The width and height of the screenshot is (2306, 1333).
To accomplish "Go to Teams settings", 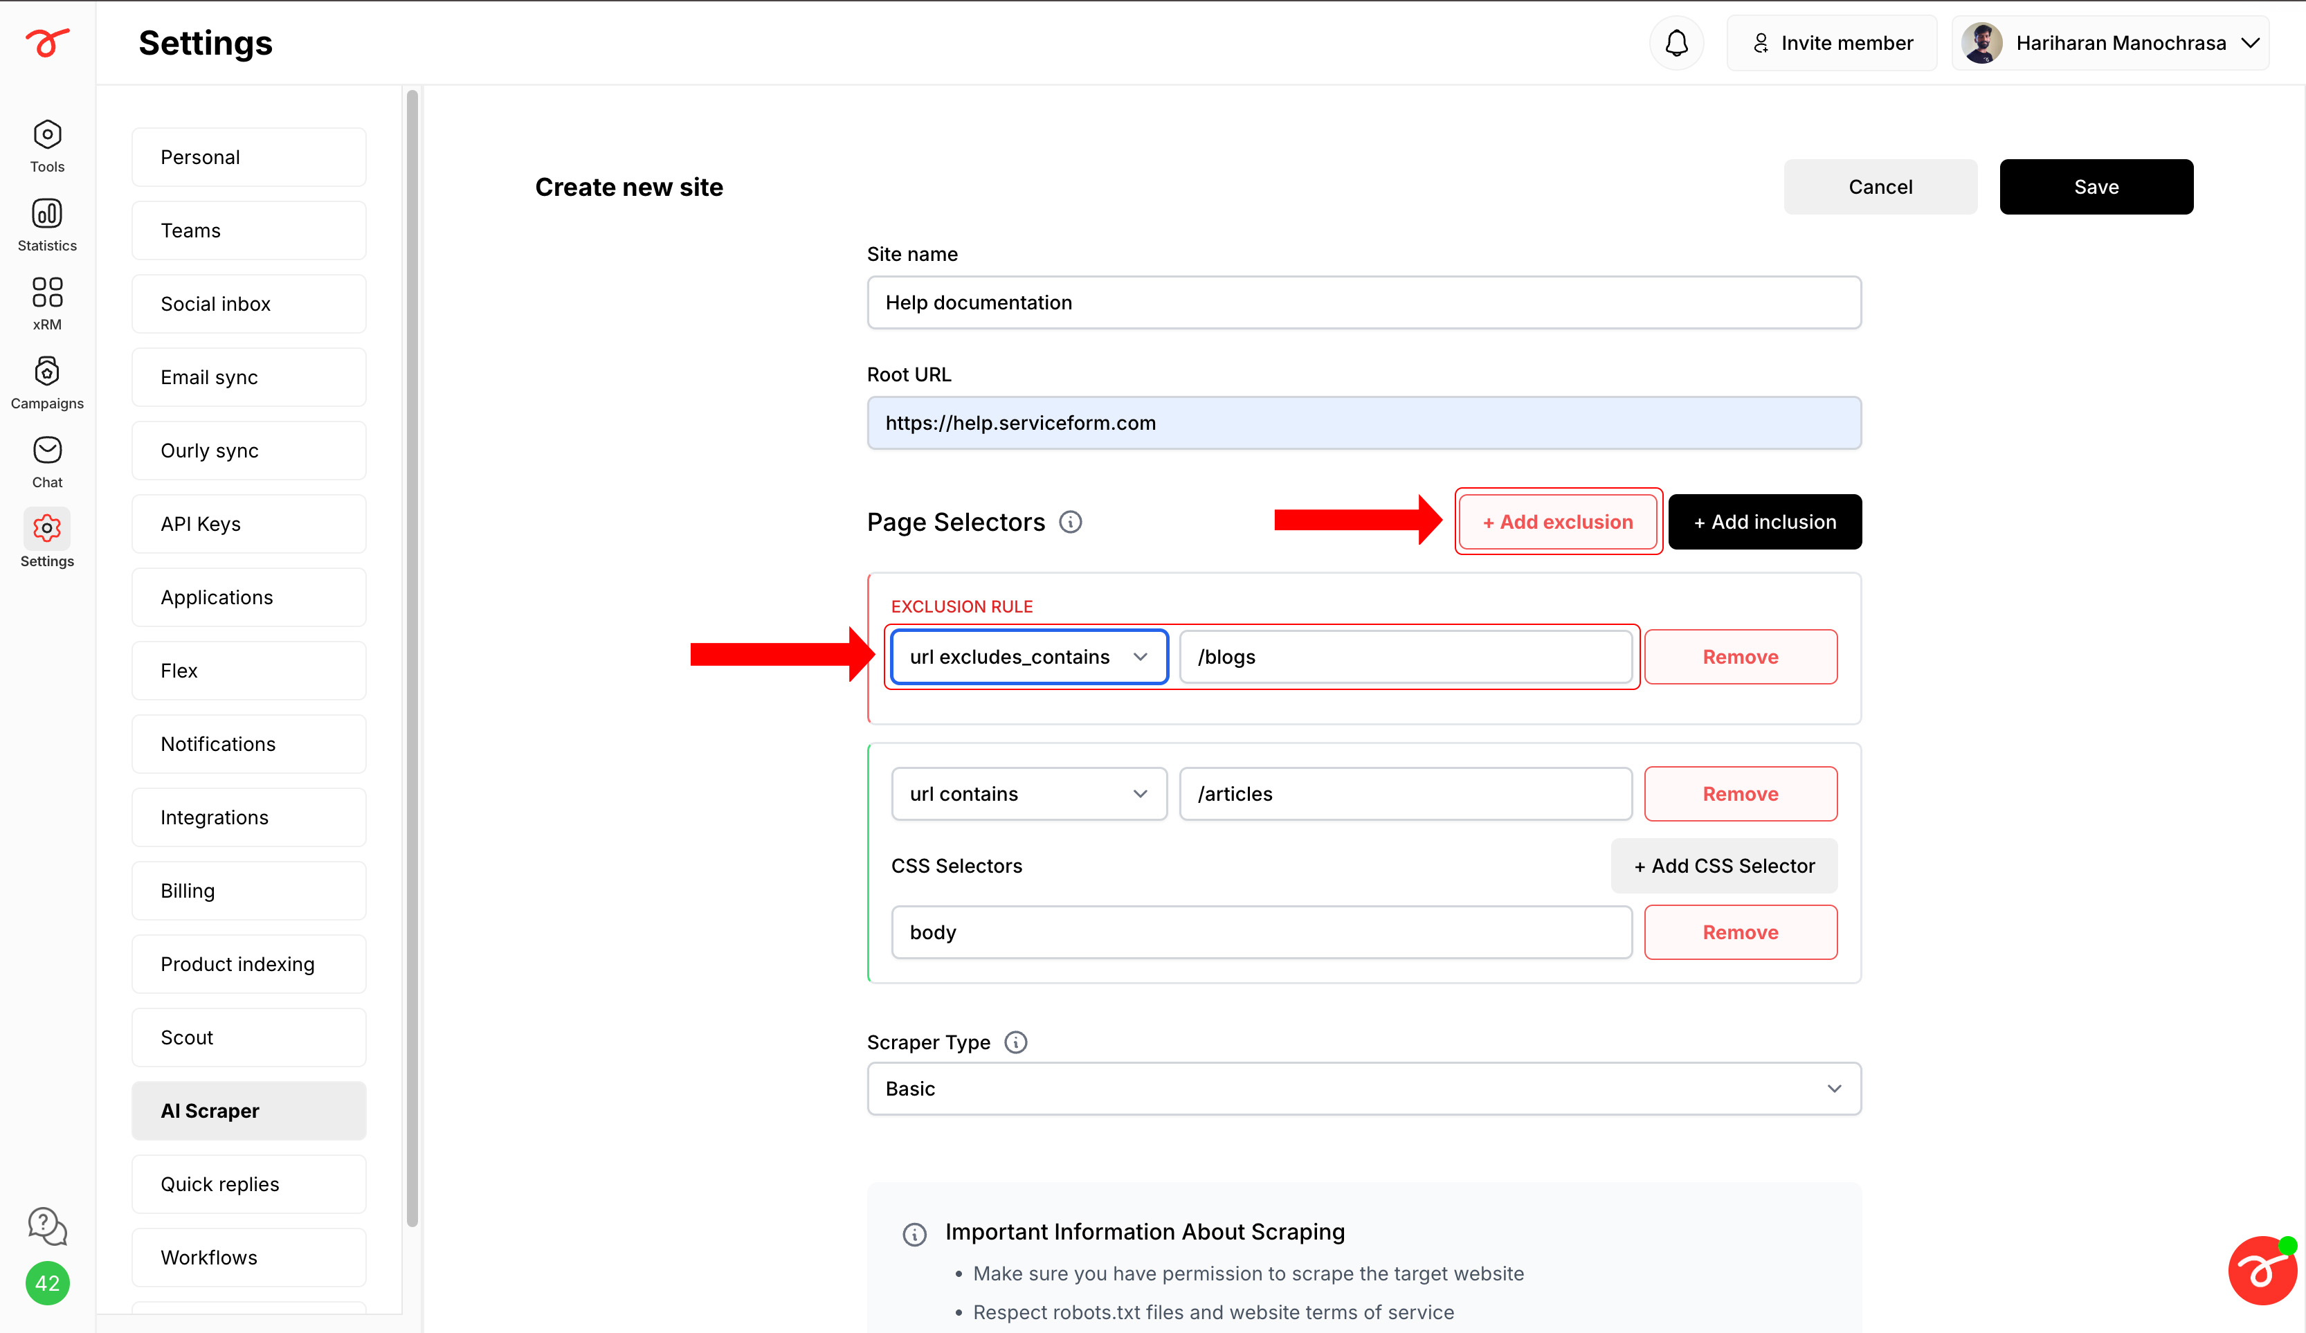I will [x=249, y=230].
